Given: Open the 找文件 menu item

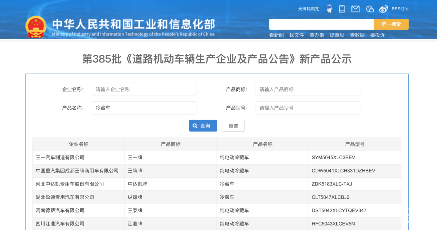Looking at the screenshot, I should 297,35.
